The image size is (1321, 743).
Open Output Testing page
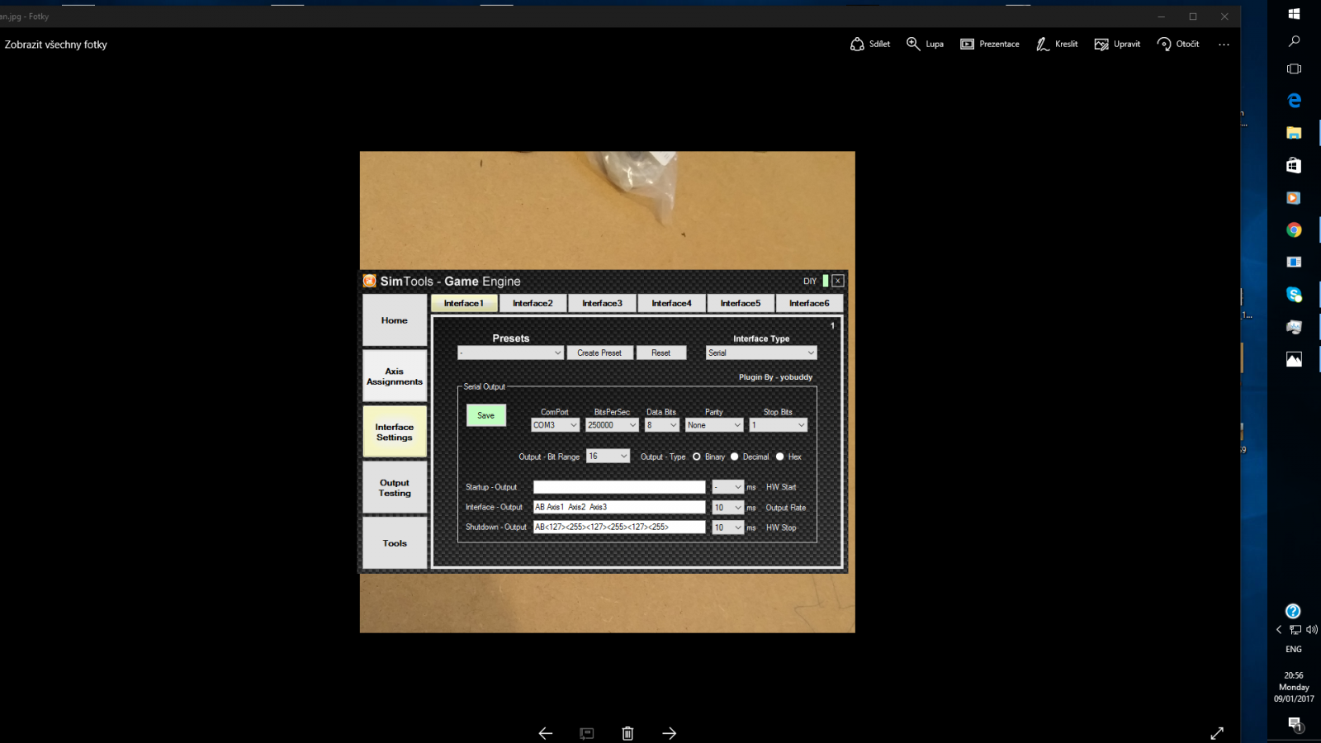[395, 488]
